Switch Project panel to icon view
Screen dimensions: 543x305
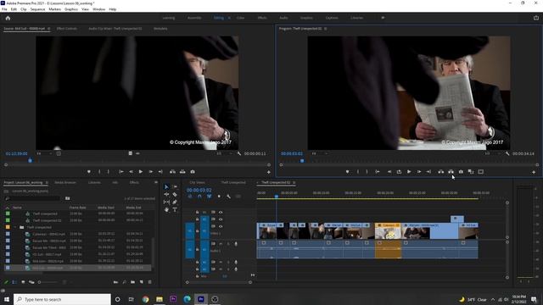point(23,282)
